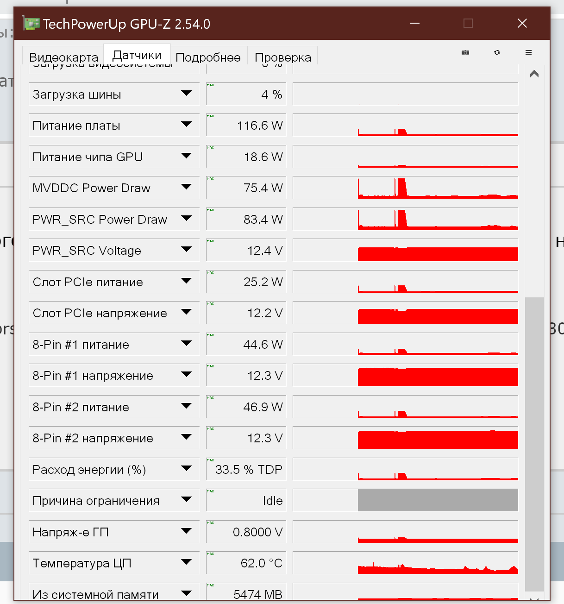Expand 8-Pin #2 напряжение dropdown
This screenshot has width=564, height=604.
[187, 437]
